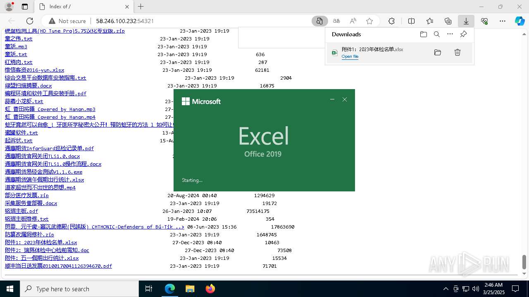Show downloaded xlsx file in folder
The width and height of the screenshot is (529, 297).
coord(438,52)
